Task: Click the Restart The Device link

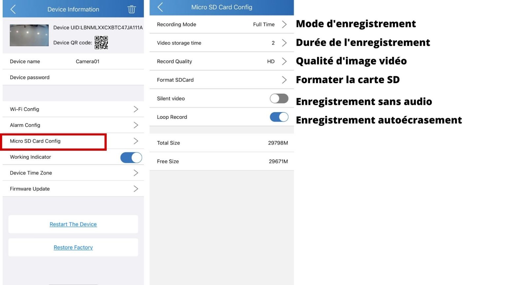Action: point(73,225)
